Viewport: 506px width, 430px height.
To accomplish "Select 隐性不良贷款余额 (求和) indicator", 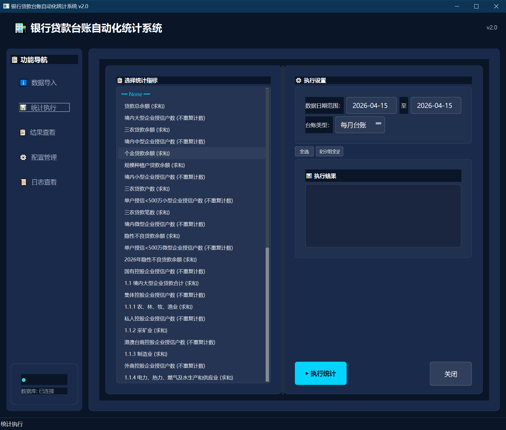I will point(152,236).
